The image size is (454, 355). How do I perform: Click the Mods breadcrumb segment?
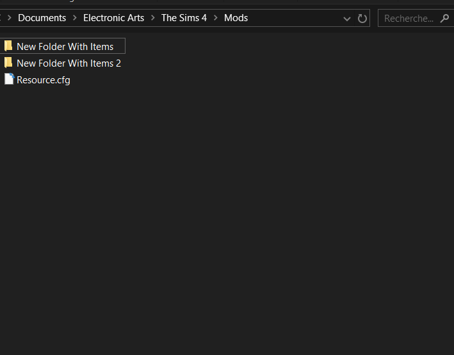tap(236, 18)
